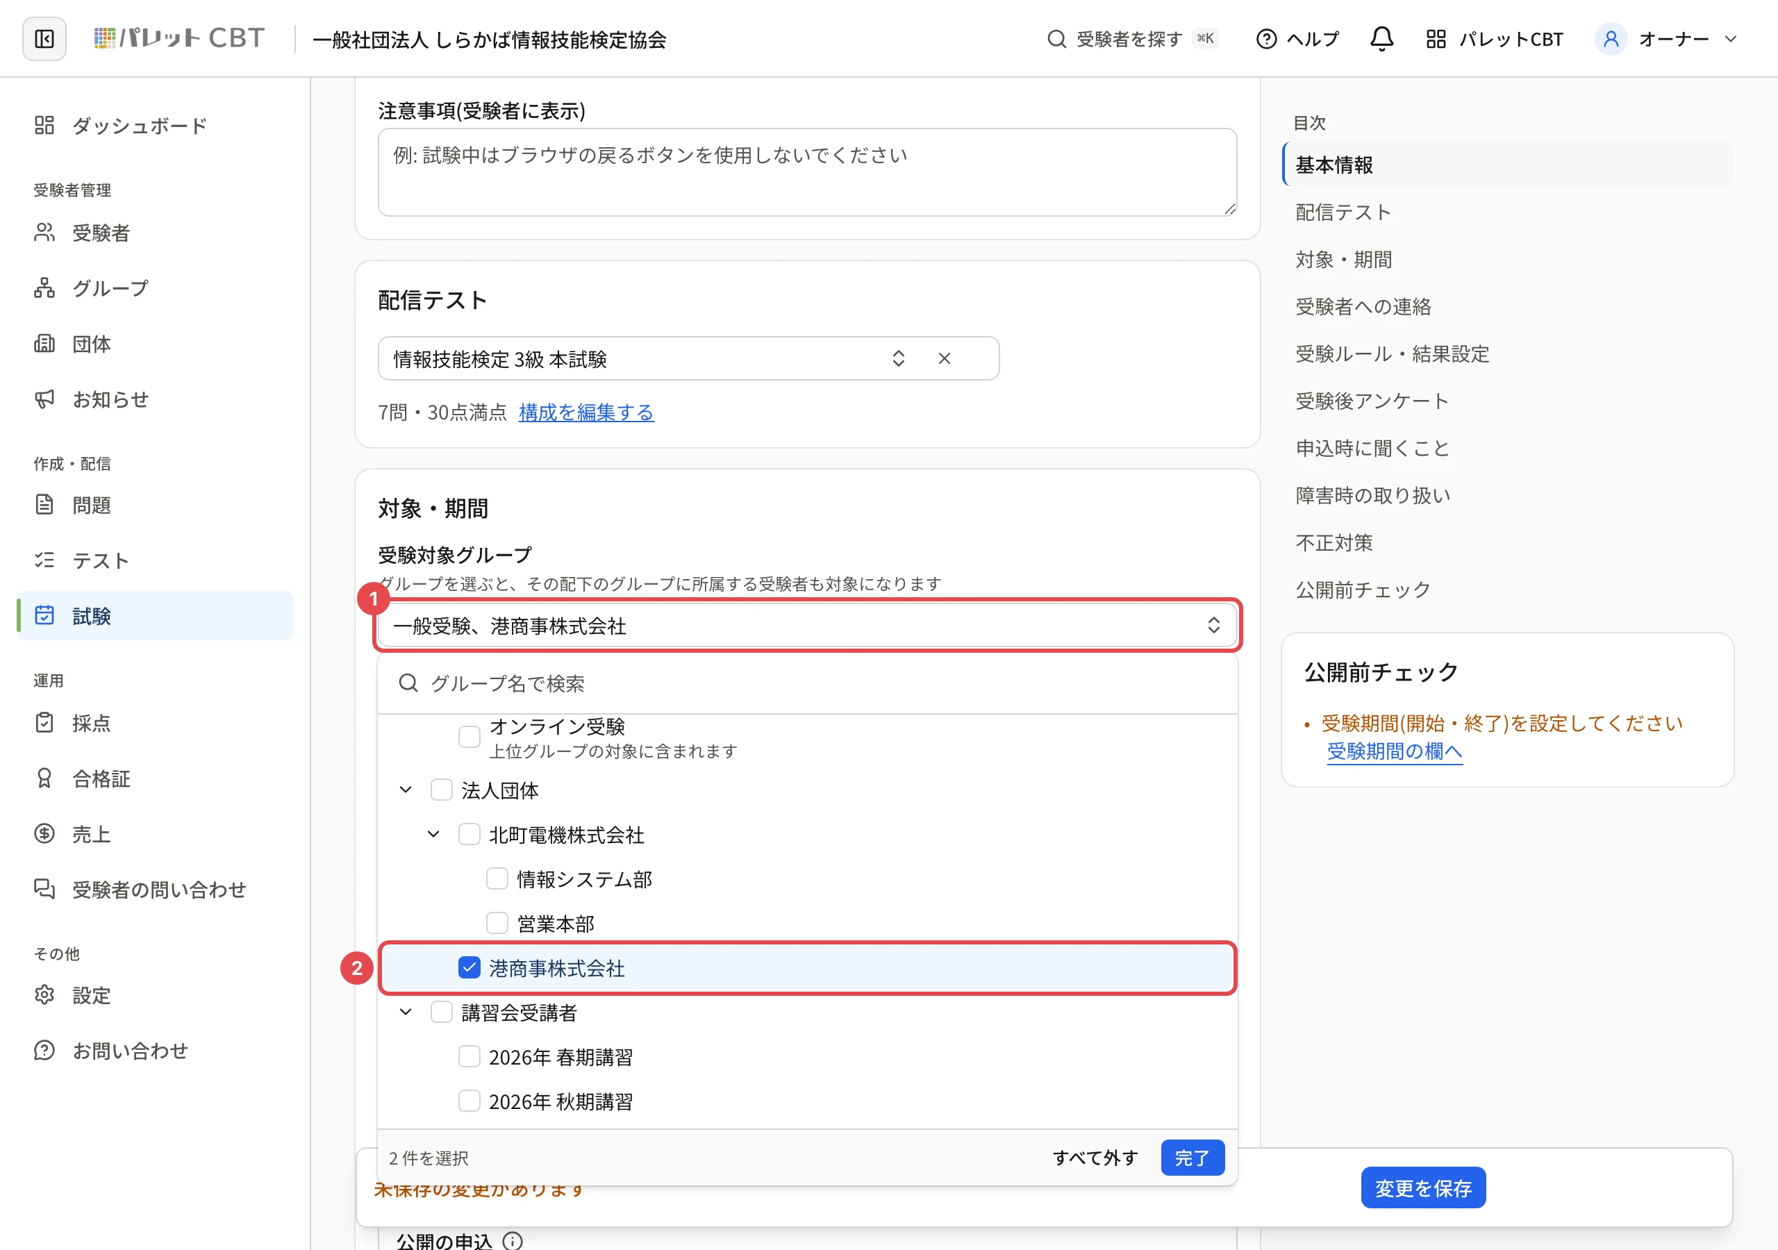Click the 売上 coin icon
The width and height of the screenshot is (1778, 1250).
click(44, 834)
